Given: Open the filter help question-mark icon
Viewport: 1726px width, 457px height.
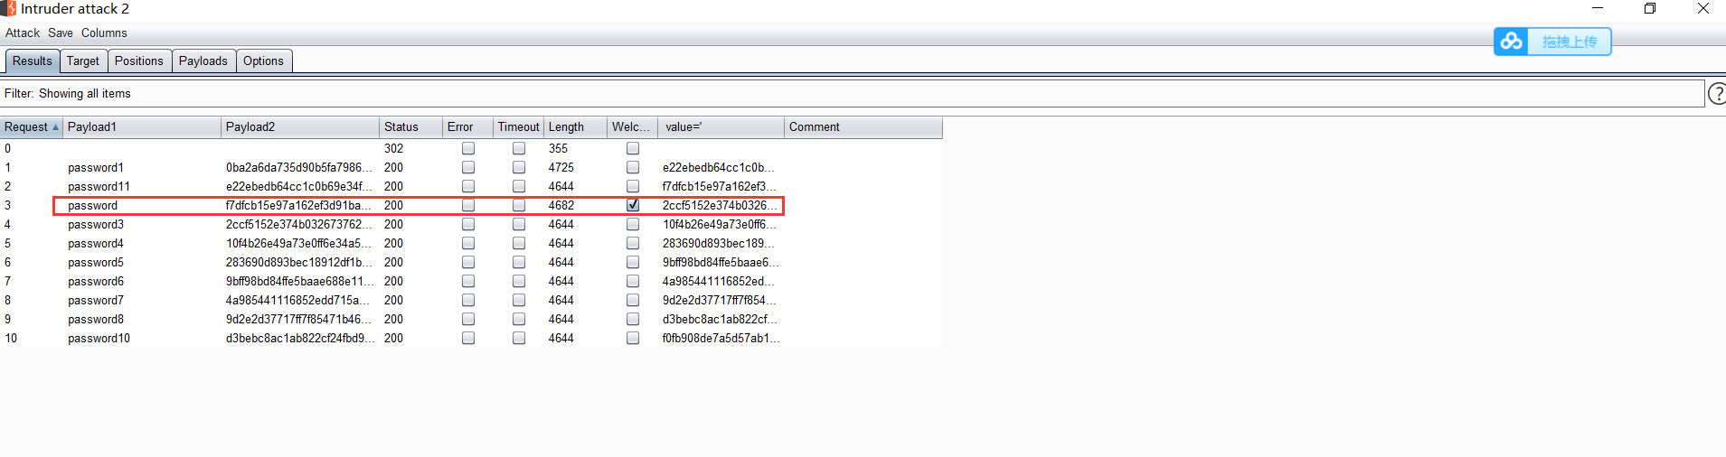Looking at the screenshot, I should point(1717,94).
